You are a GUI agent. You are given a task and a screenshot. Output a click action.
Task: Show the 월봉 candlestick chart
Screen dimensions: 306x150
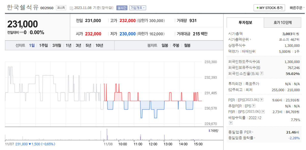point(187,46)
